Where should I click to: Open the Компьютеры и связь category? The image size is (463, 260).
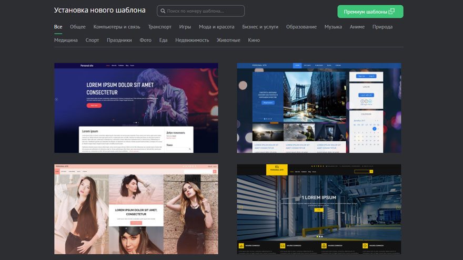tap(116, 27)
